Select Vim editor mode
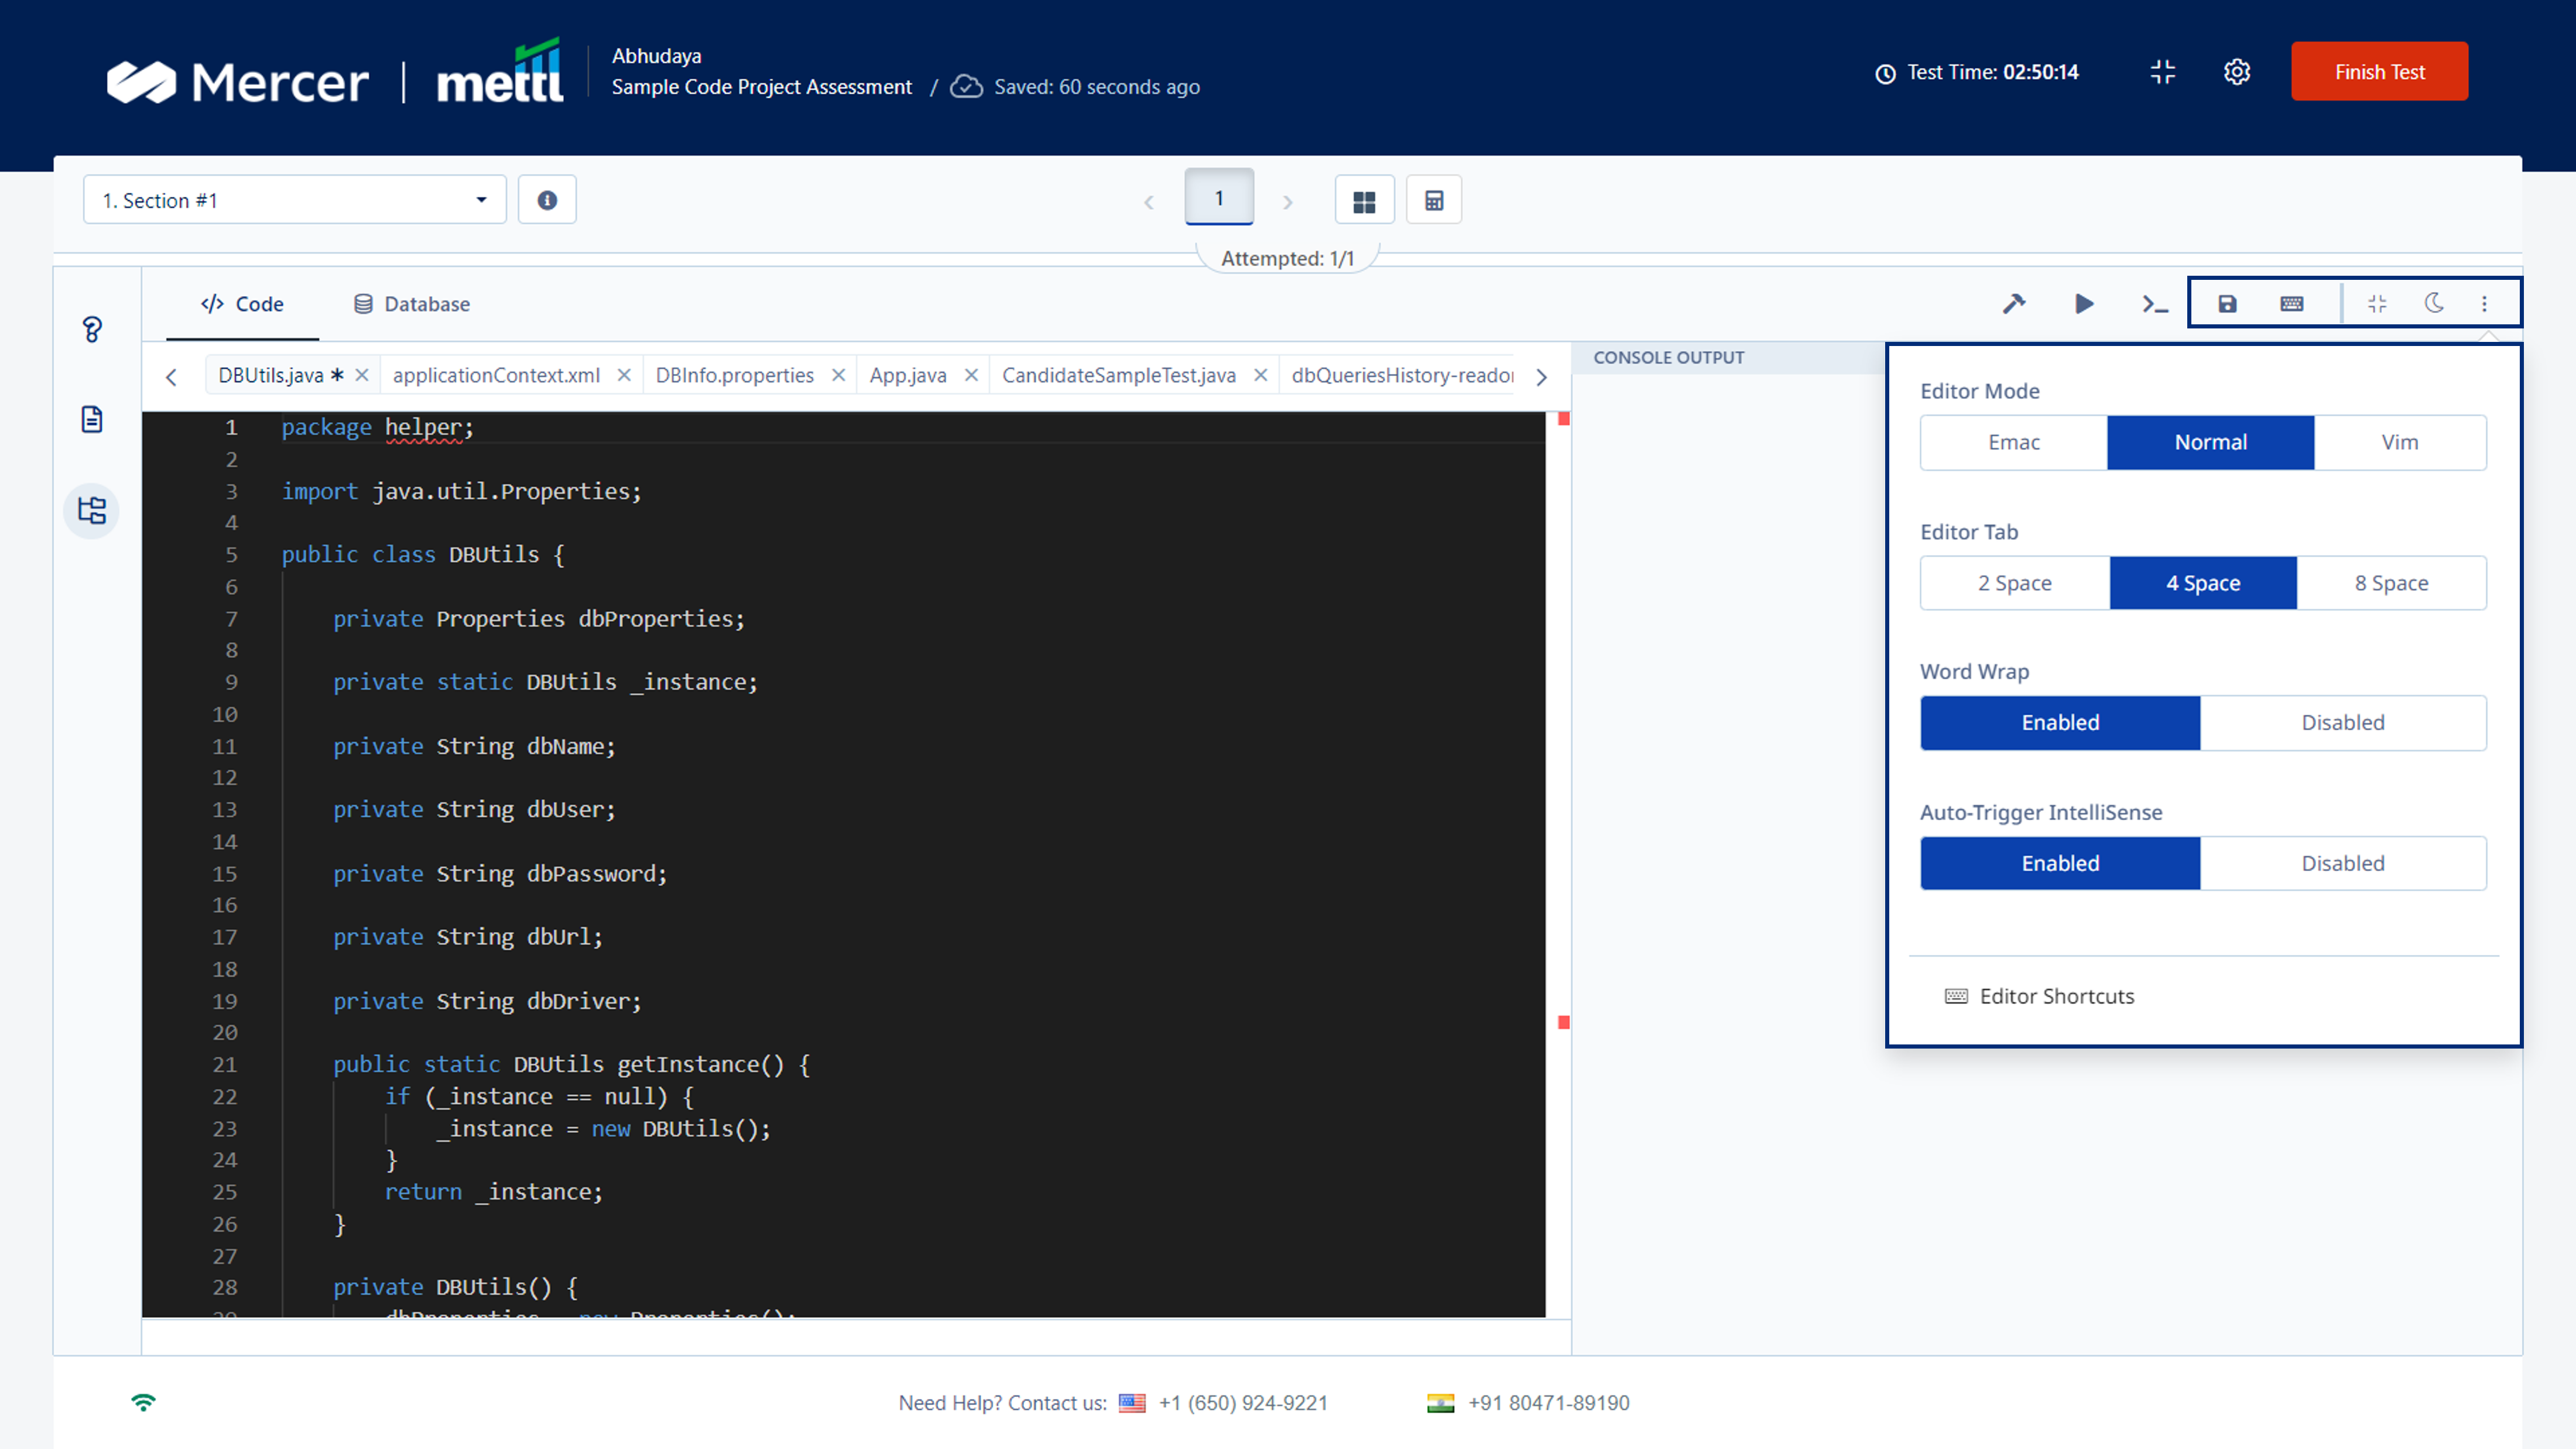The height and width of the screenshot is (1449, 2576). click(2400, 442)
